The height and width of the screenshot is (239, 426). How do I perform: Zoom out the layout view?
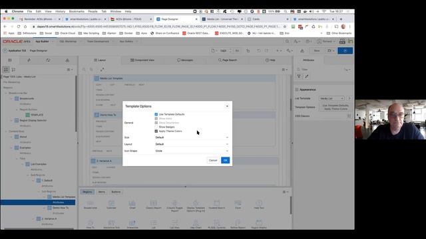coord(84,70)
